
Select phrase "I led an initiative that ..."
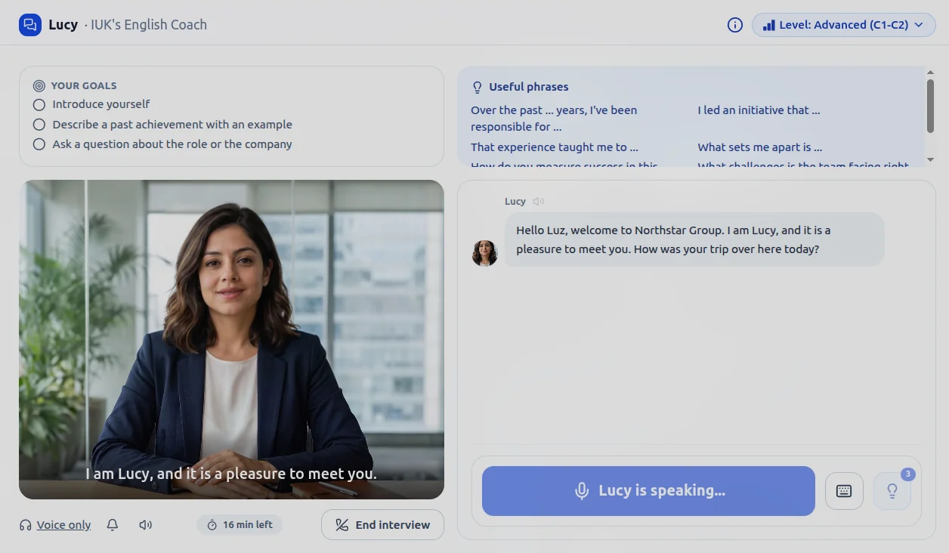759,110
